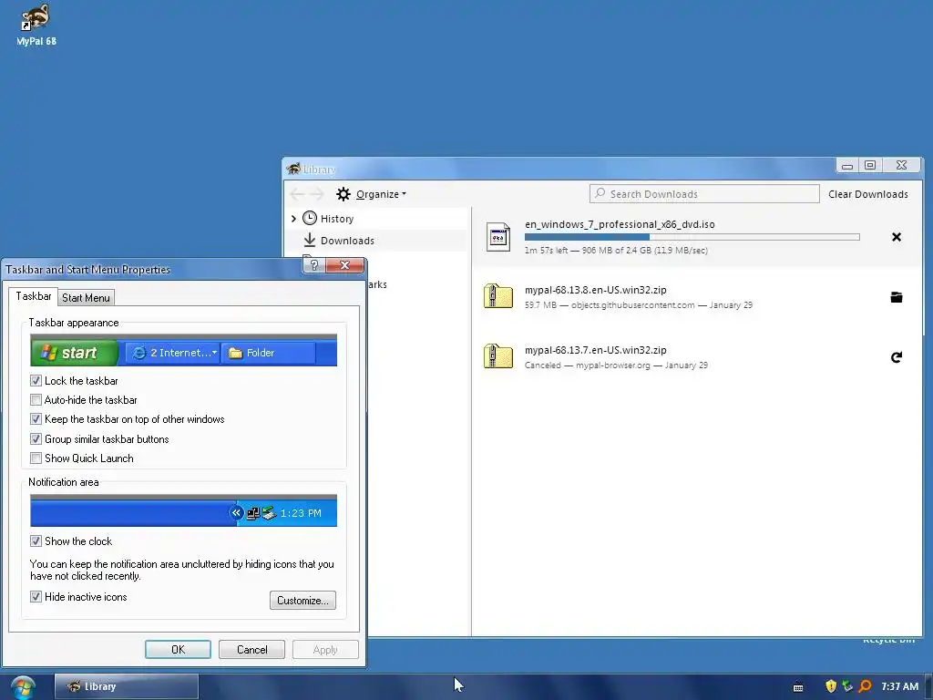Click the 7:37 AM system clock
The image size is (933, 700).
tap(899, 686)
